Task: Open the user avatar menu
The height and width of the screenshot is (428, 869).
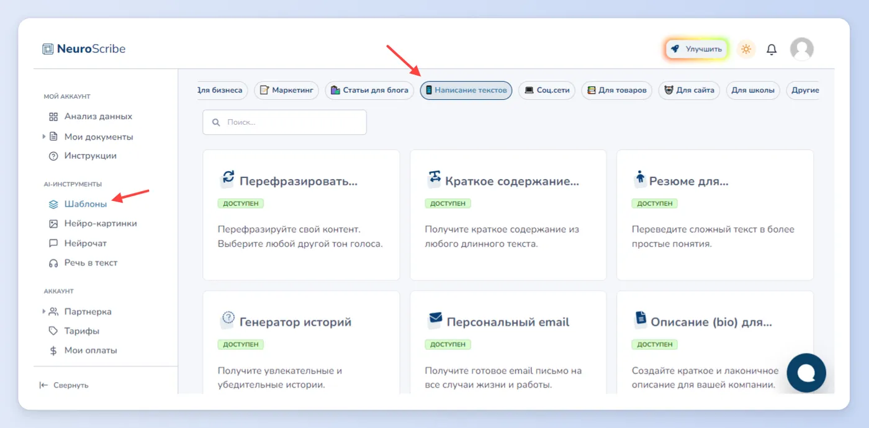Action: pyautogui.click(x=801, y=49)
